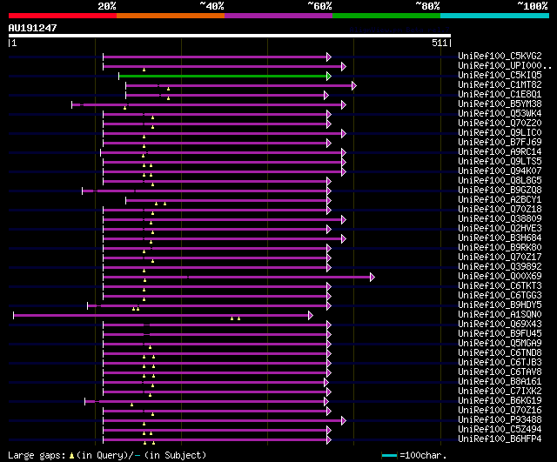Click the UniRef100_B9HDY5 label
This screenshot has width=557, height=462.
click(x=500, y=305)
